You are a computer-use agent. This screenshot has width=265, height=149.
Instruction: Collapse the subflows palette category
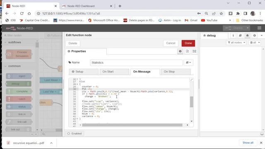tap(14, 42)
